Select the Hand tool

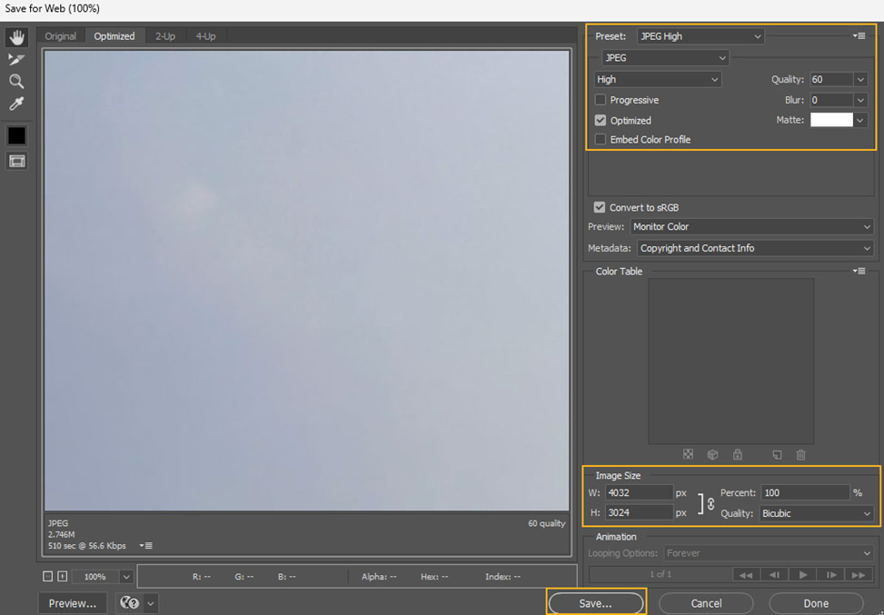coord(16,37)
